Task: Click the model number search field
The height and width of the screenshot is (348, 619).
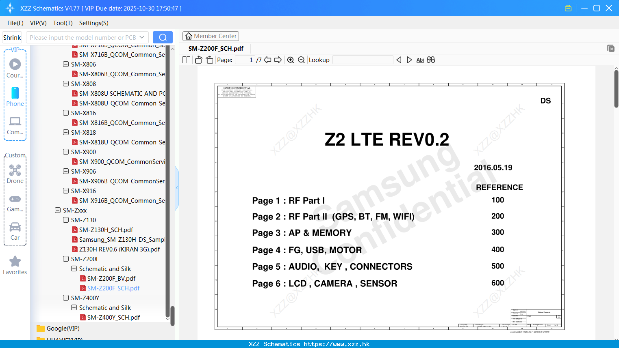Action: [87, 37]
